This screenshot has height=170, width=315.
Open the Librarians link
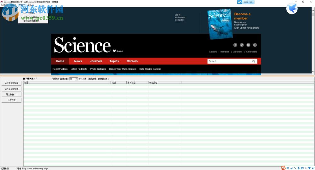[x=238, y=52]
